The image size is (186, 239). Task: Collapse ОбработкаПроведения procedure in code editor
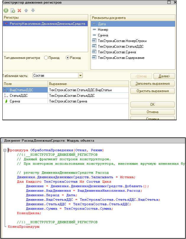(x=5, y=150)
